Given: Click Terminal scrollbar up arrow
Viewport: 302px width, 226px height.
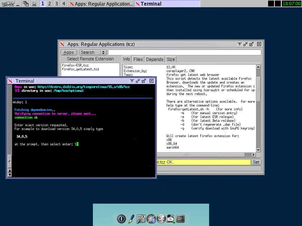Looking at the screenshot, I should [x=10, y=170].
